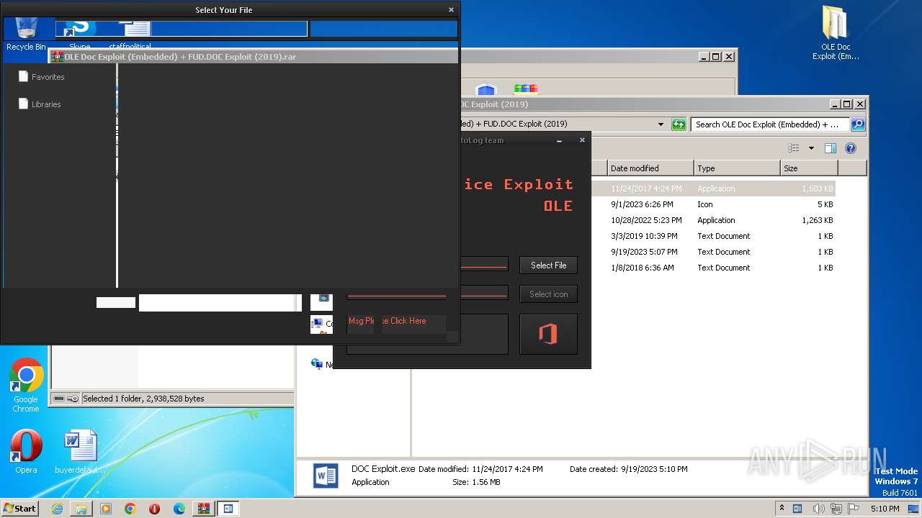This screenshot has height=518, width=922.
Task: Select the row dated 3/3/2019 10:39 PM
Action: coord(713,236)
